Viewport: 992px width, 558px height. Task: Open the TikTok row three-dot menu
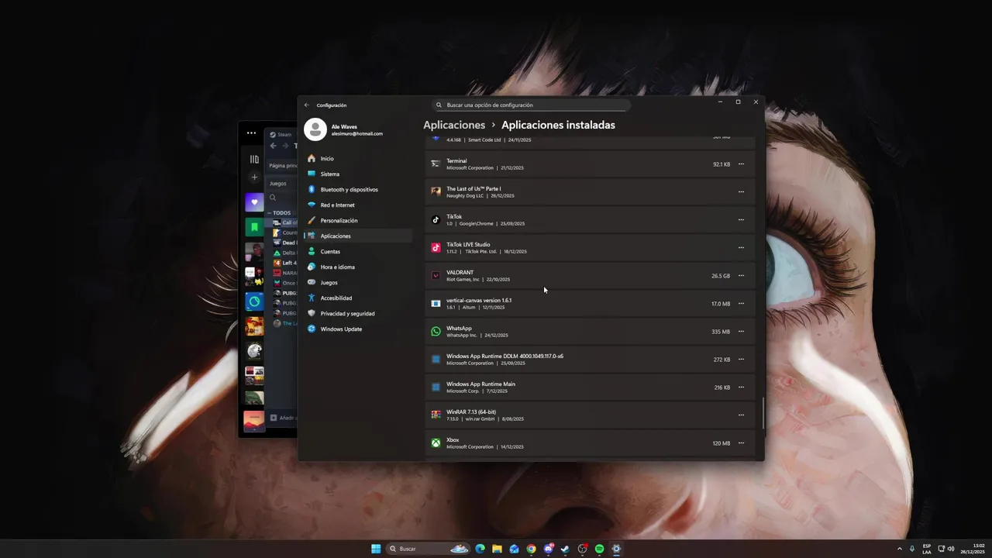tap(741, 220)
